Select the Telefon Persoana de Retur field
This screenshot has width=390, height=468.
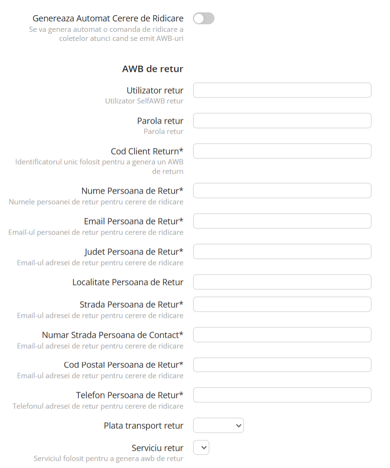282,395
